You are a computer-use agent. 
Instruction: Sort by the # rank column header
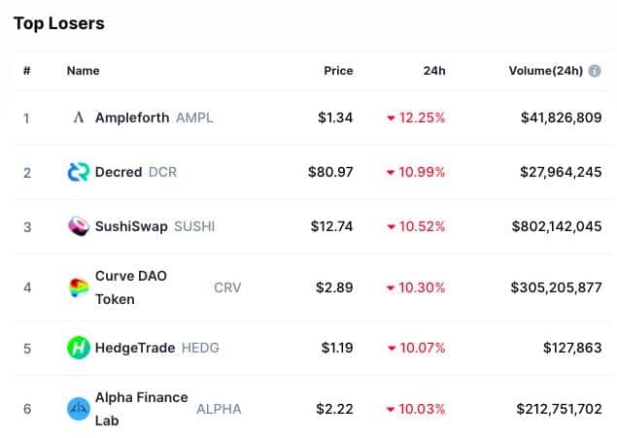click(27, 71)
